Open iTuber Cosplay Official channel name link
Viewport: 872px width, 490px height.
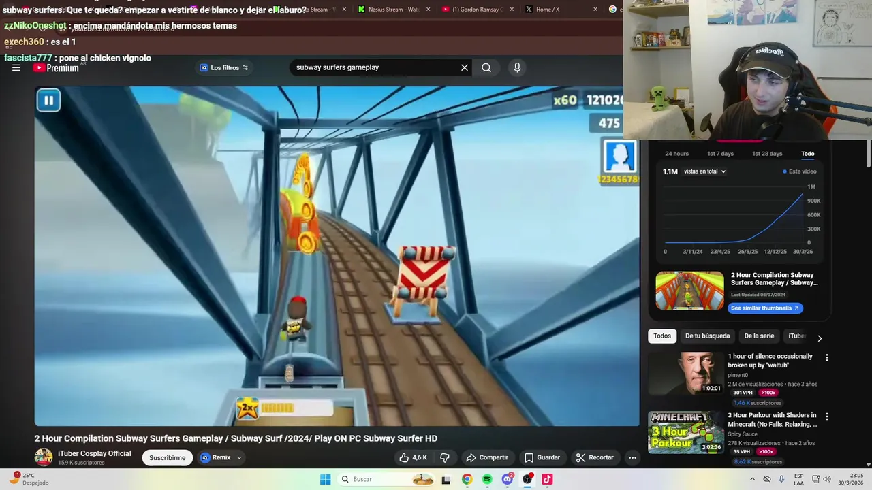(94, 453)
